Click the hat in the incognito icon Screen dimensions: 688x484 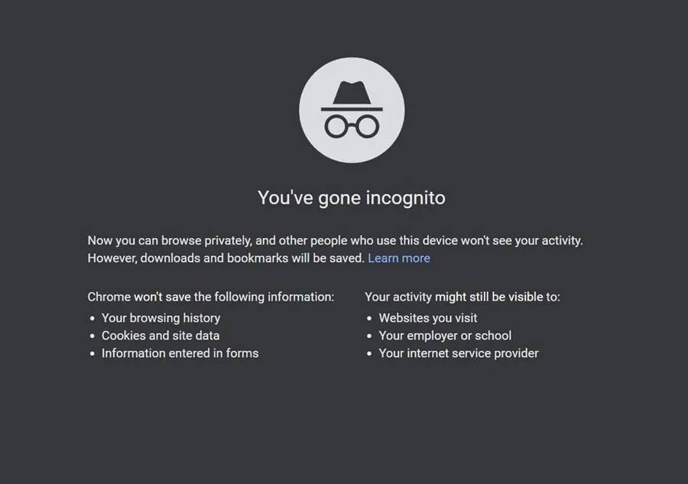click(x=352, y=96)
